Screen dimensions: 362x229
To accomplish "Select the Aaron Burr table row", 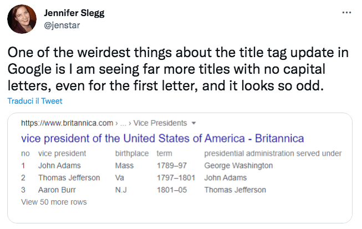I will 144,190.
